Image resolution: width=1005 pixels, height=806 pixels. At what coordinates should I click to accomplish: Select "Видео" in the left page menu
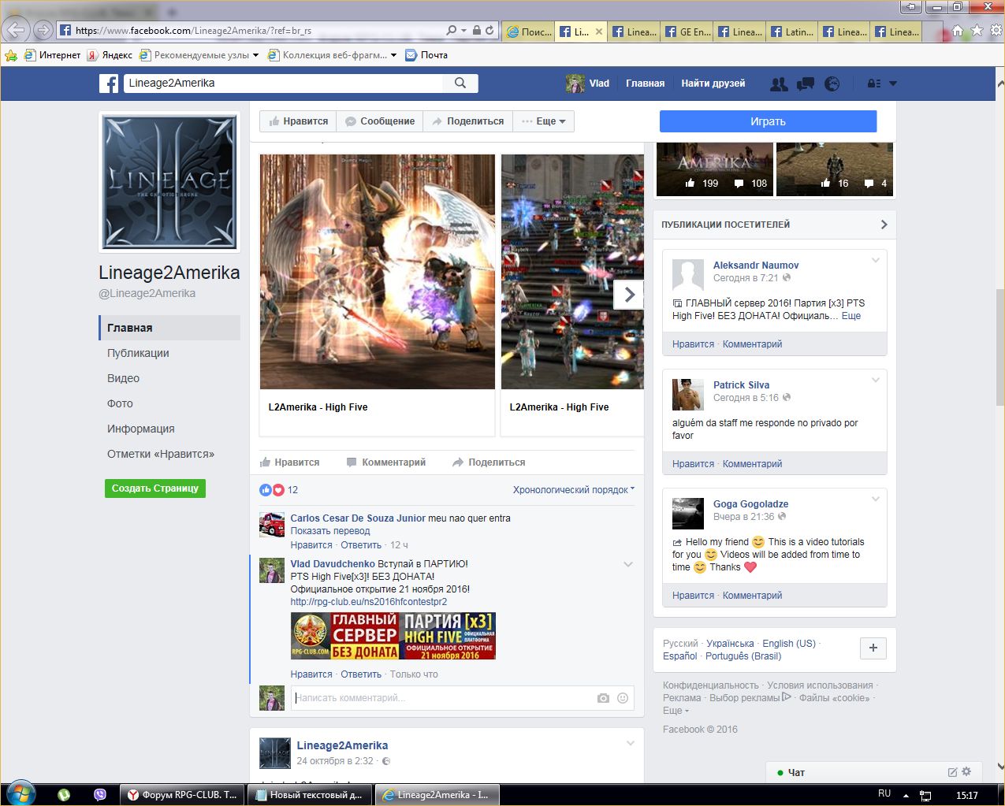pos(124,378)
